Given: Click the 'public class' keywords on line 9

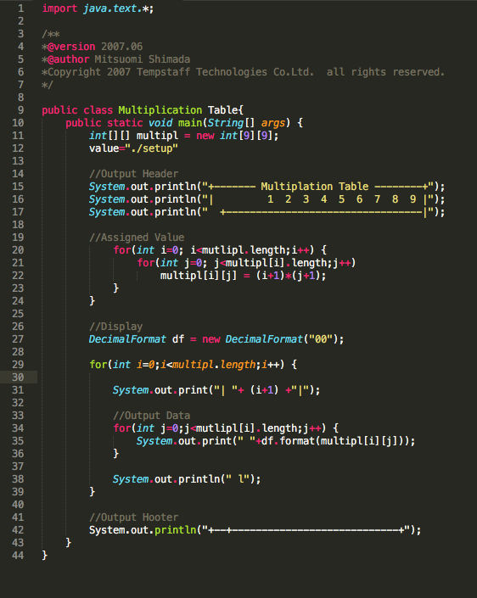Looking at the screenshot, I should 77,110.
